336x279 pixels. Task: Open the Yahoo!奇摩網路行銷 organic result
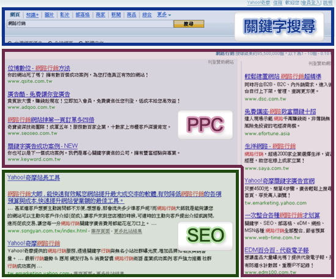click(34, 243)
